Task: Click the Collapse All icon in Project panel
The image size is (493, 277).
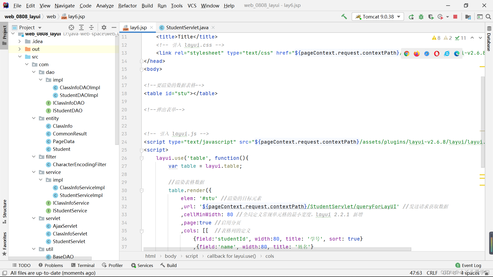Action: tap(91, 27)
